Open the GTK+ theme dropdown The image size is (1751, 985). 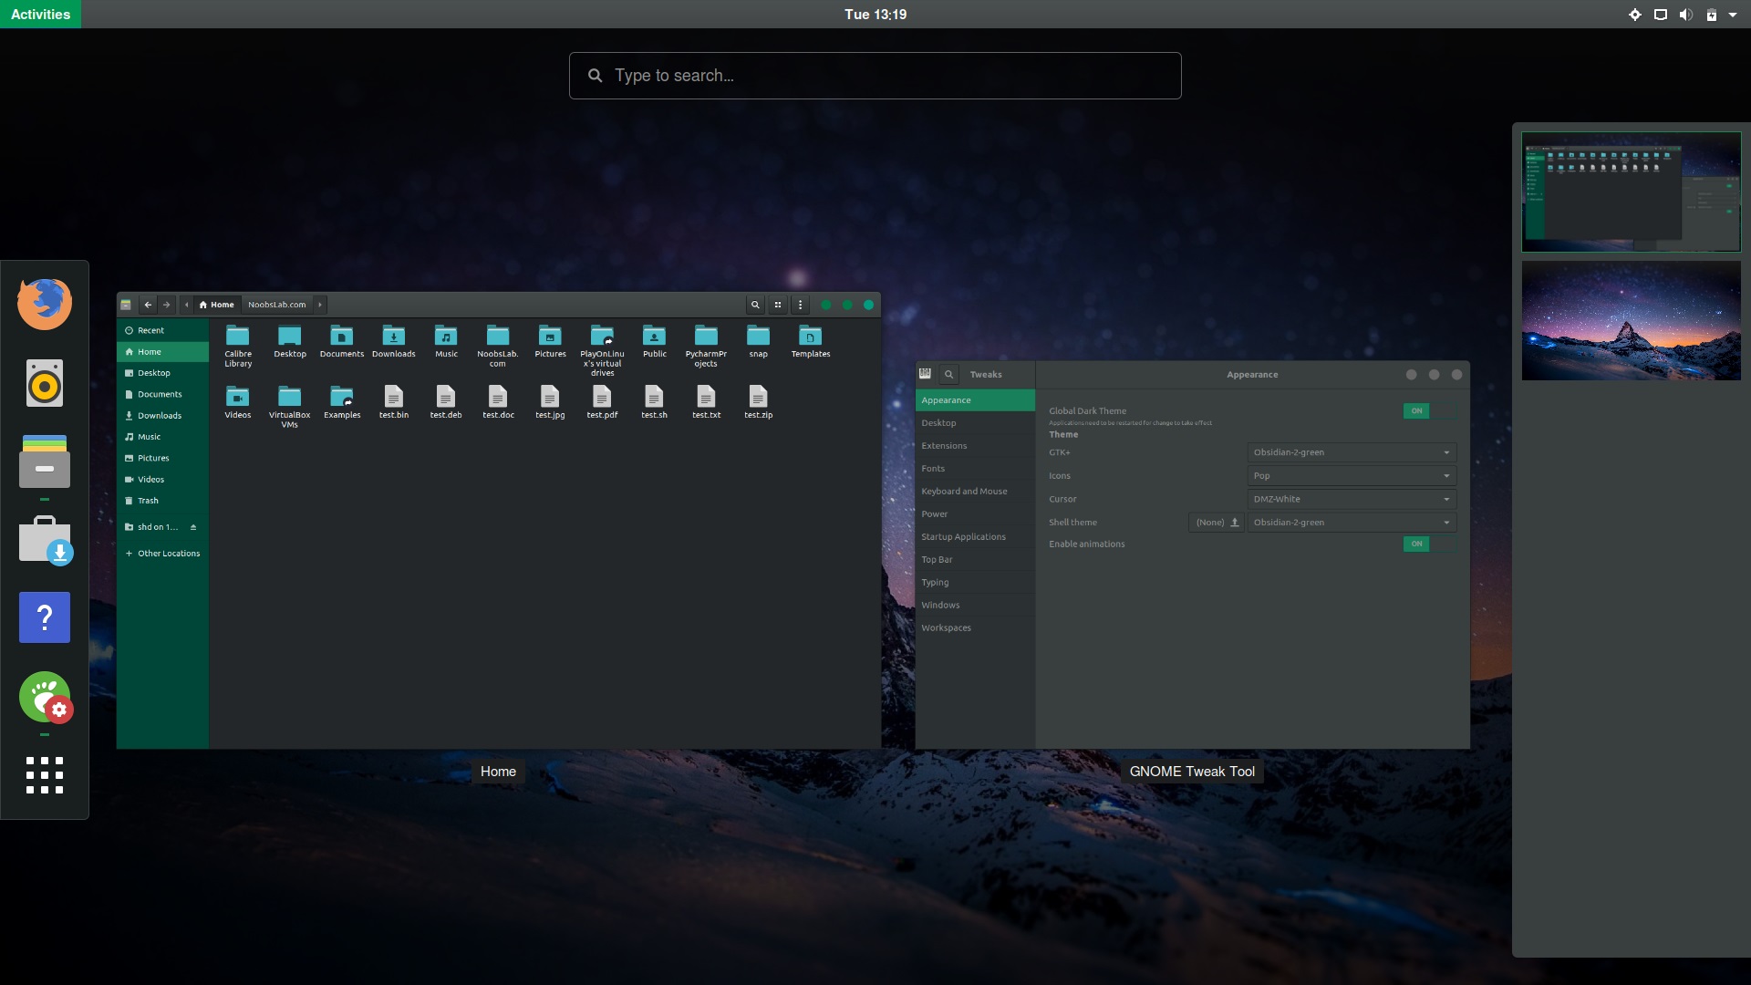point(1352,451)
